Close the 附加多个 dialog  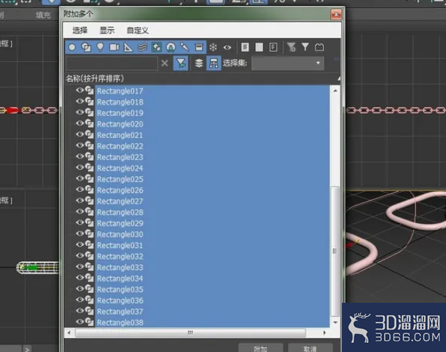(x=336, y=15)
